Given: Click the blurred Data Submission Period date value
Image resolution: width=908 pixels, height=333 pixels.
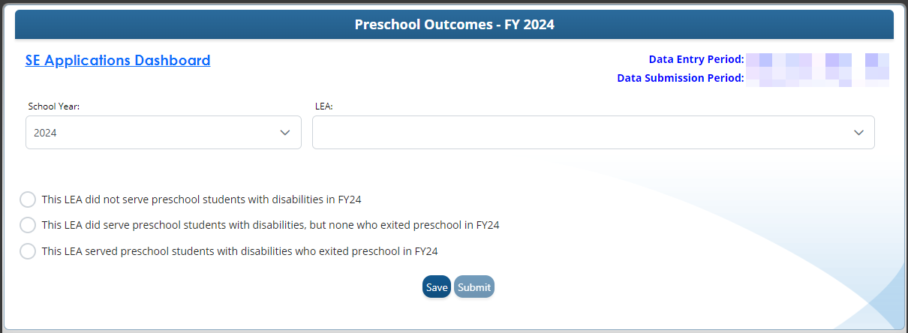Looking at the screenshot, I should (x=816, y=78).
